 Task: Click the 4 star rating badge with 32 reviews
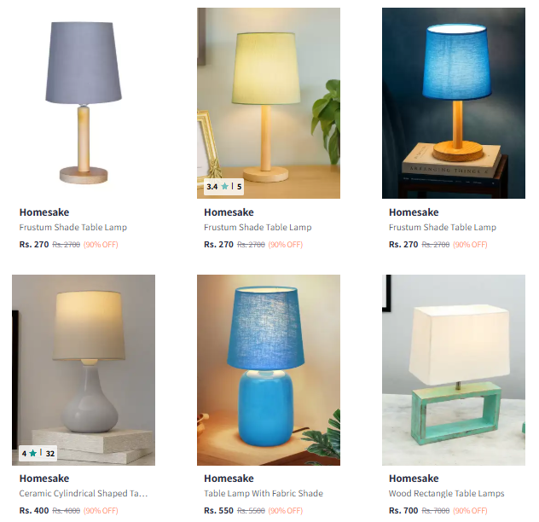coord(38,453)
